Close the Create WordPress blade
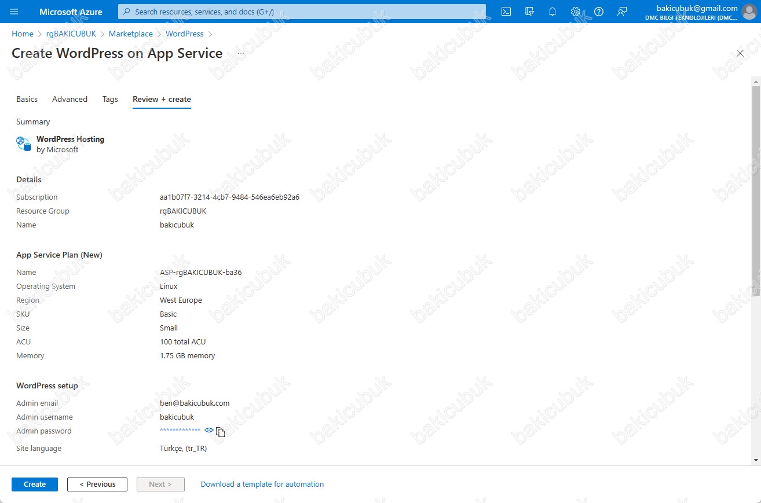Viewport: 761px width, 503px height. coord(740,53)
